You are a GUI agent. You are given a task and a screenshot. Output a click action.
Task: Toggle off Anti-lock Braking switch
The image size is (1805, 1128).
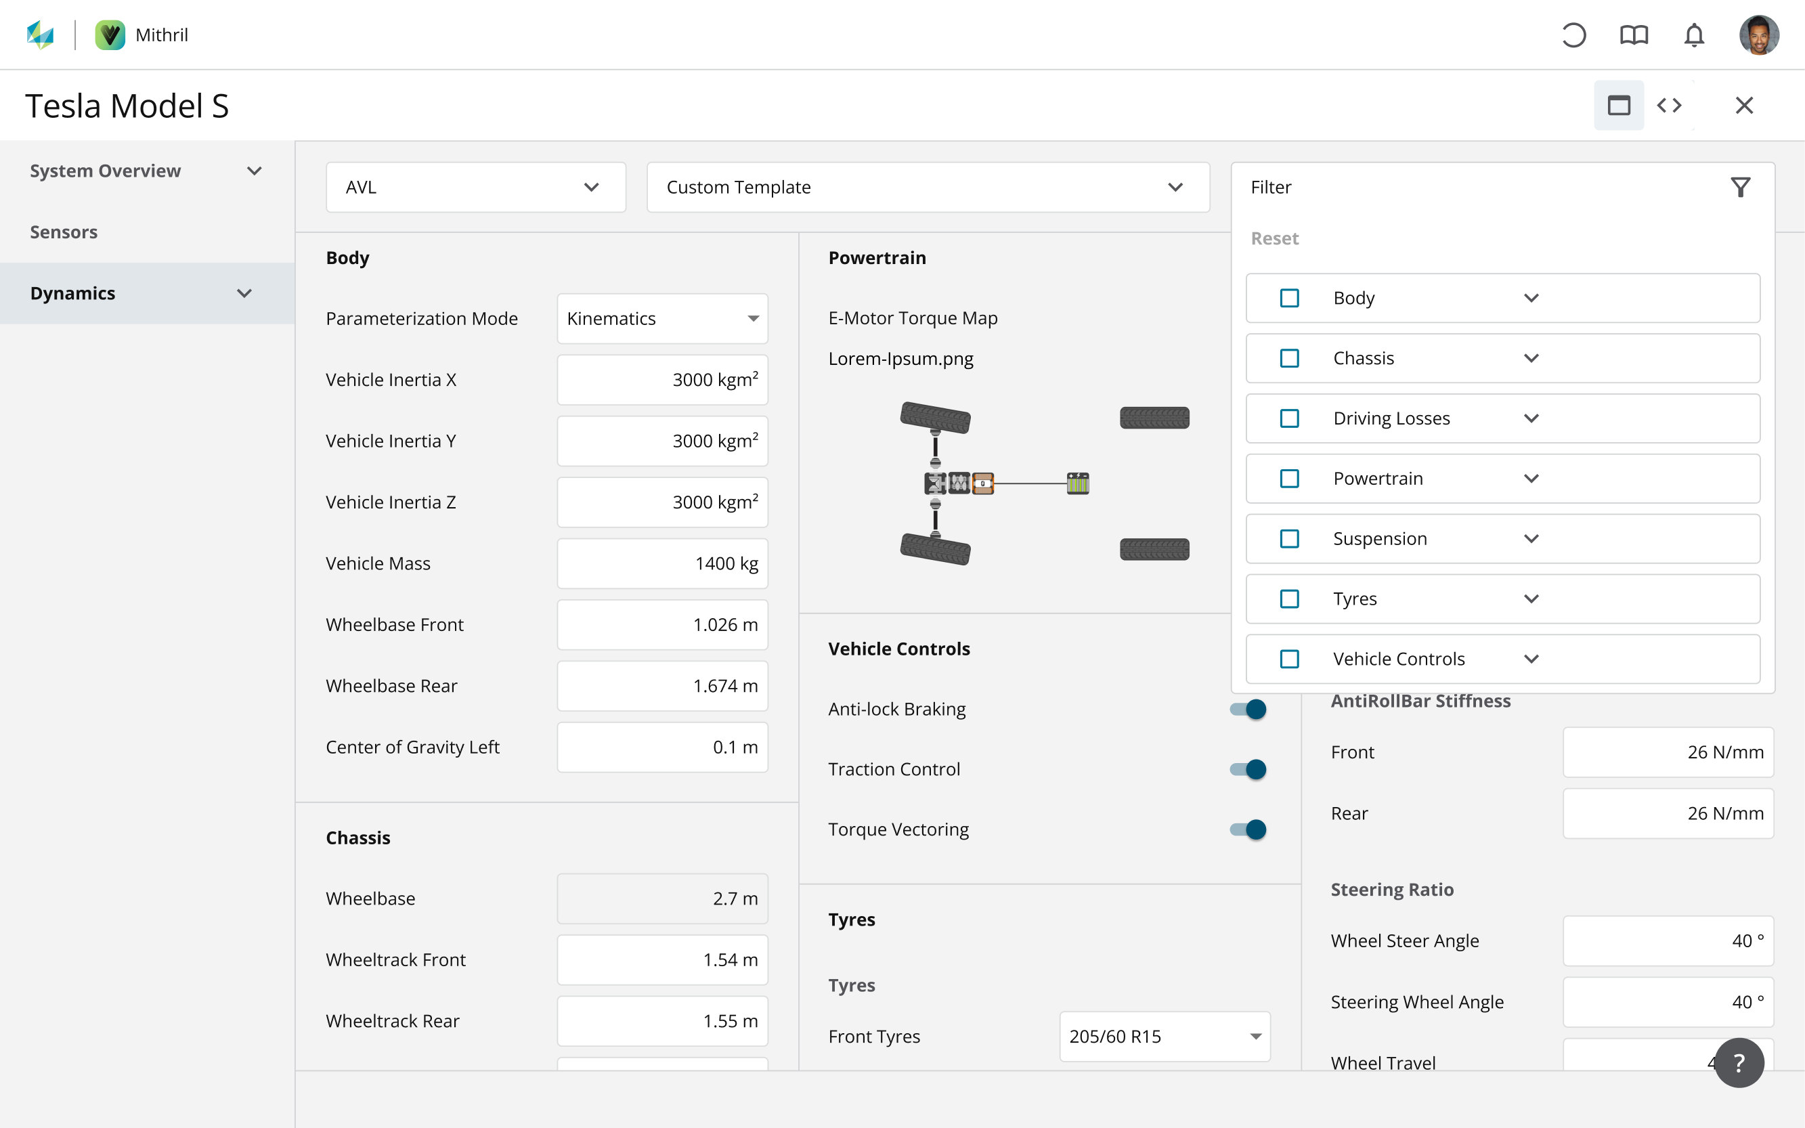pos(1248,709)
